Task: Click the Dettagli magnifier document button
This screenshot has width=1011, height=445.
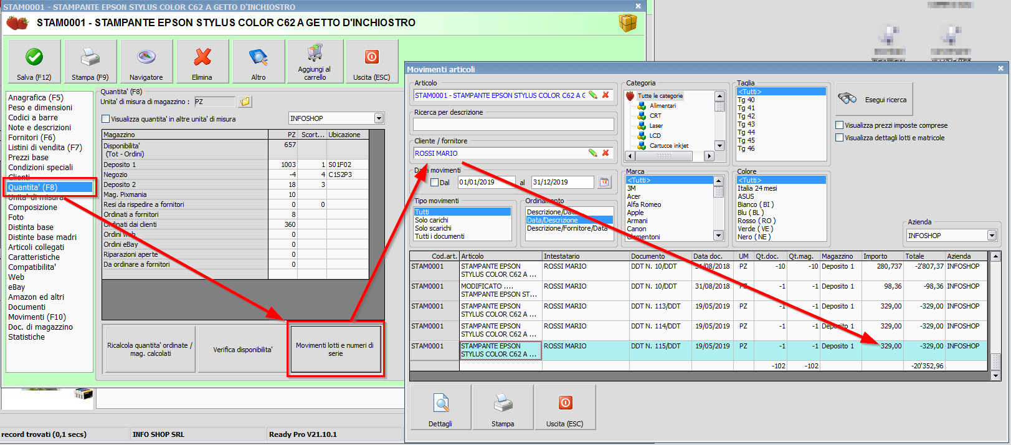Action: click(441, 407)
